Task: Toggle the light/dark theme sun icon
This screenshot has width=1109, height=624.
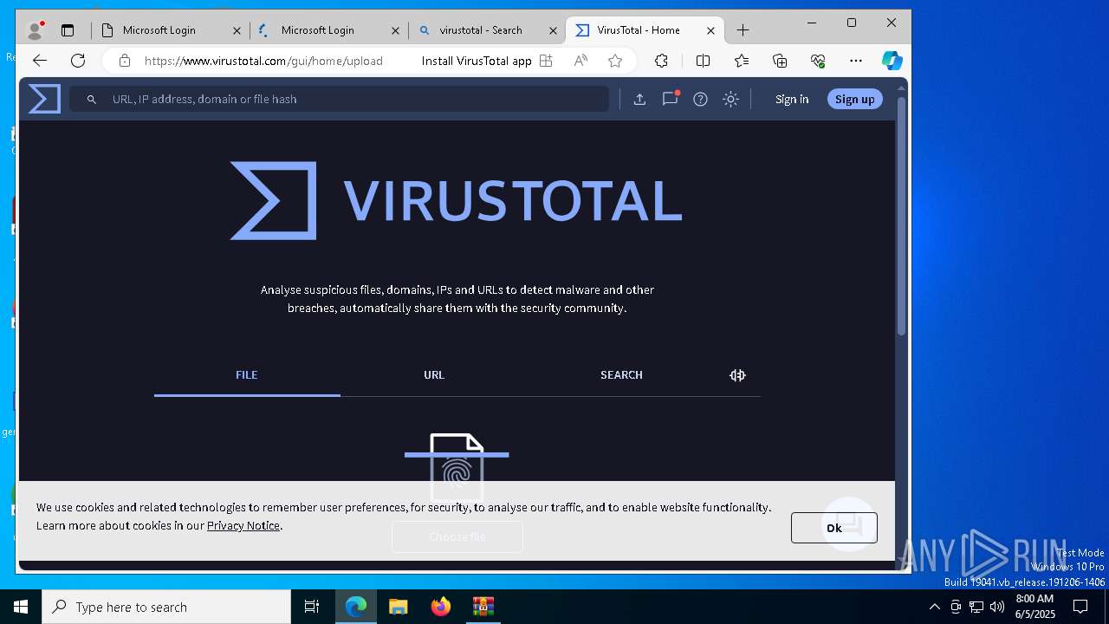Action: coord(730,99)
